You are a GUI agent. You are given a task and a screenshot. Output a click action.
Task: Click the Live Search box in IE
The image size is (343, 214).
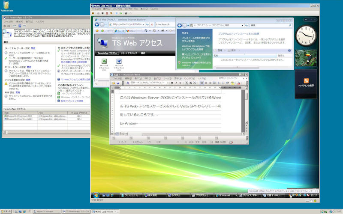tap(165, 24)
